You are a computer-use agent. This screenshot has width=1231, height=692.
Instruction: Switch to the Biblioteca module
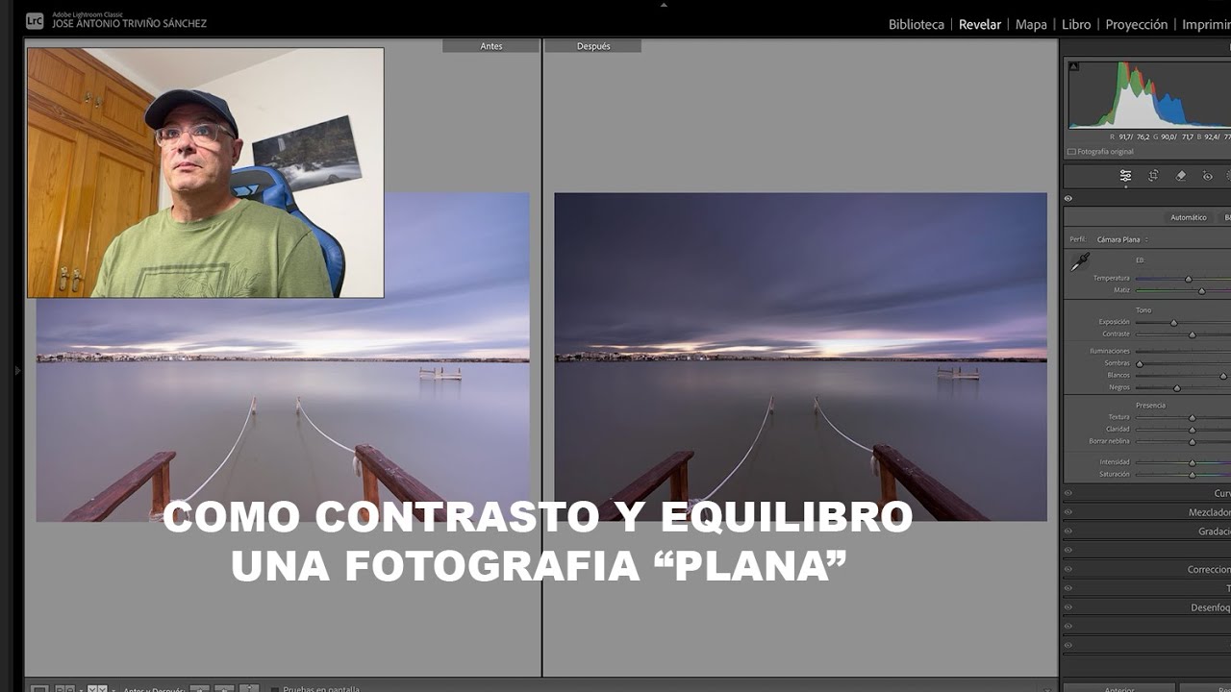pos(916,24)
